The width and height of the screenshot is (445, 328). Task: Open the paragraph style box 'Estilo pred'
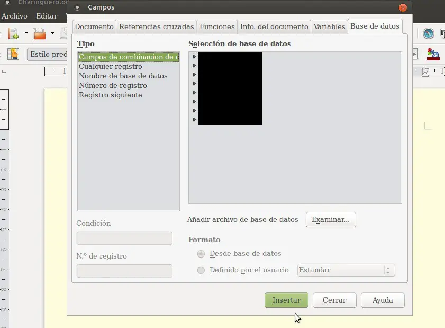pos(47,54)
